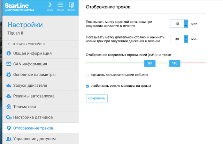Viewport: 223px width, 144px height.
Task: Click the Выход logout icon
Action: [x=71, y=5]
